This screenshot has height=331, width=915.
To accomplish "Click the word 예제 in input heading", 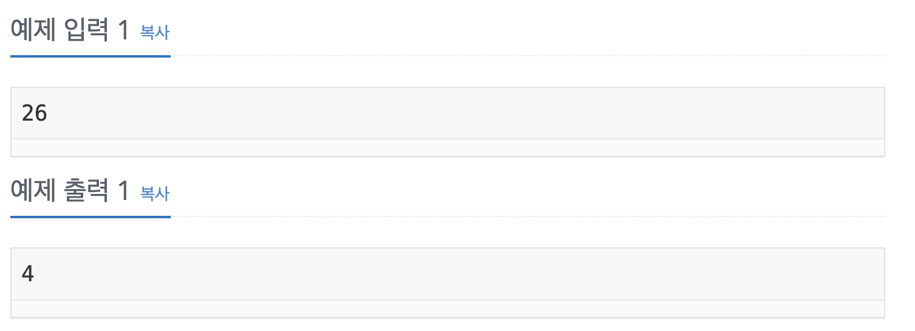I will point(34,30).
